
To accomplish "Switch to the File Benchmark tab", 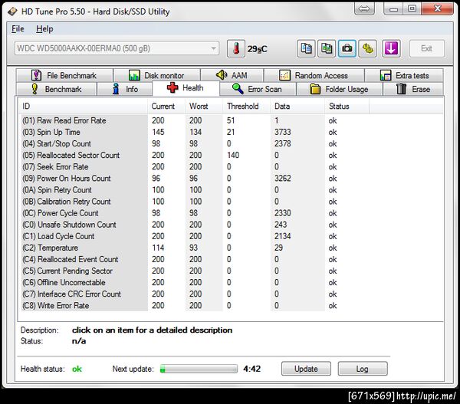I will click(64, 75).
